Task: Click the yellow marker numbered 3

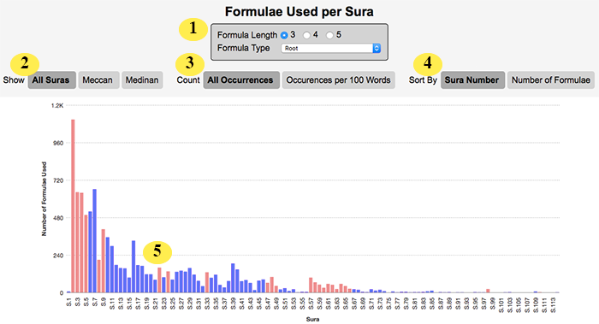Action: coord(190,63)
